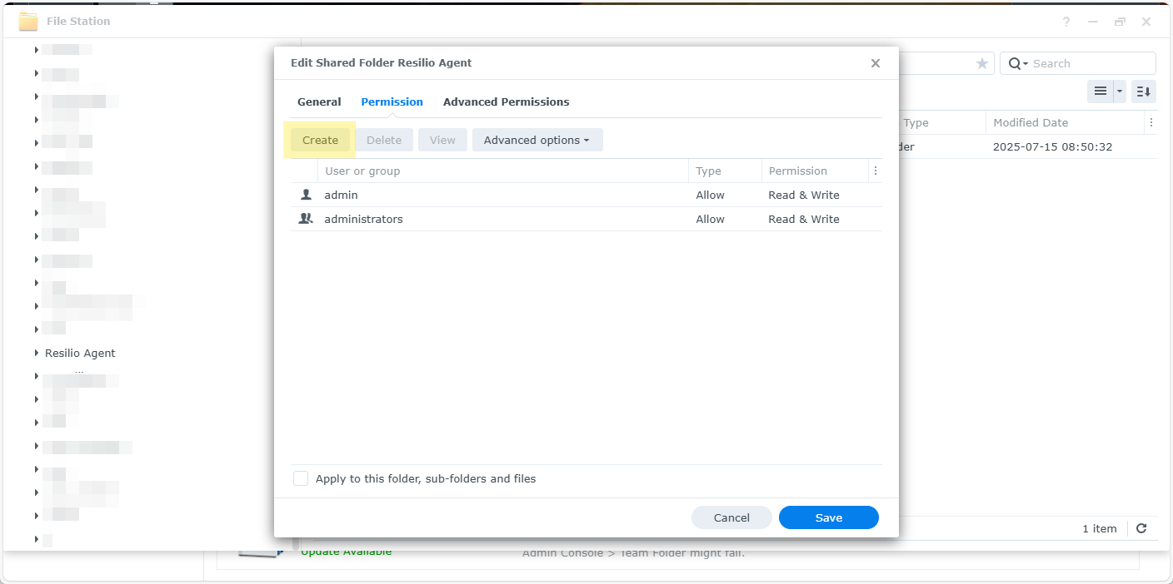This screenshot has height=584, width=1173.
Task: Click the Create permission button
Action: click(320, 140)
